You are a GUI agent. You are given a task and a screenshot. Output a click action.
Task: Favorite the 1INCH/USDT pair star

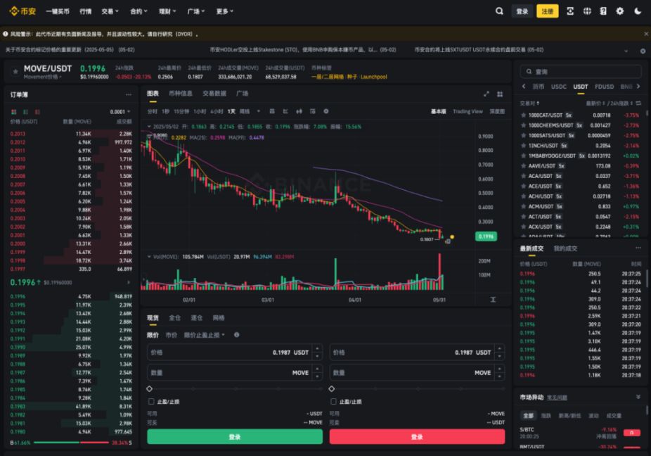click(523, 146)
